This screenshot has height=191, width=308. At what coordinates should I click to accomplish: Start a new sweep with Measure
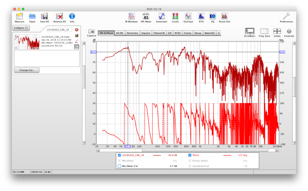(19, 17)
